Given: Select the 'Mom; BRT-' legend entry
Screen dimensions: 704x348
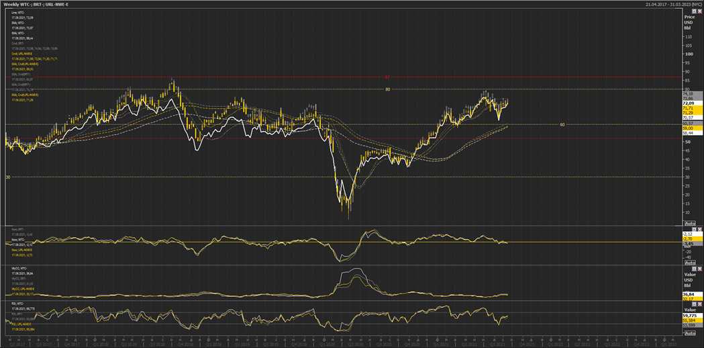Looking at the screenshot, I should coord(18,230).
